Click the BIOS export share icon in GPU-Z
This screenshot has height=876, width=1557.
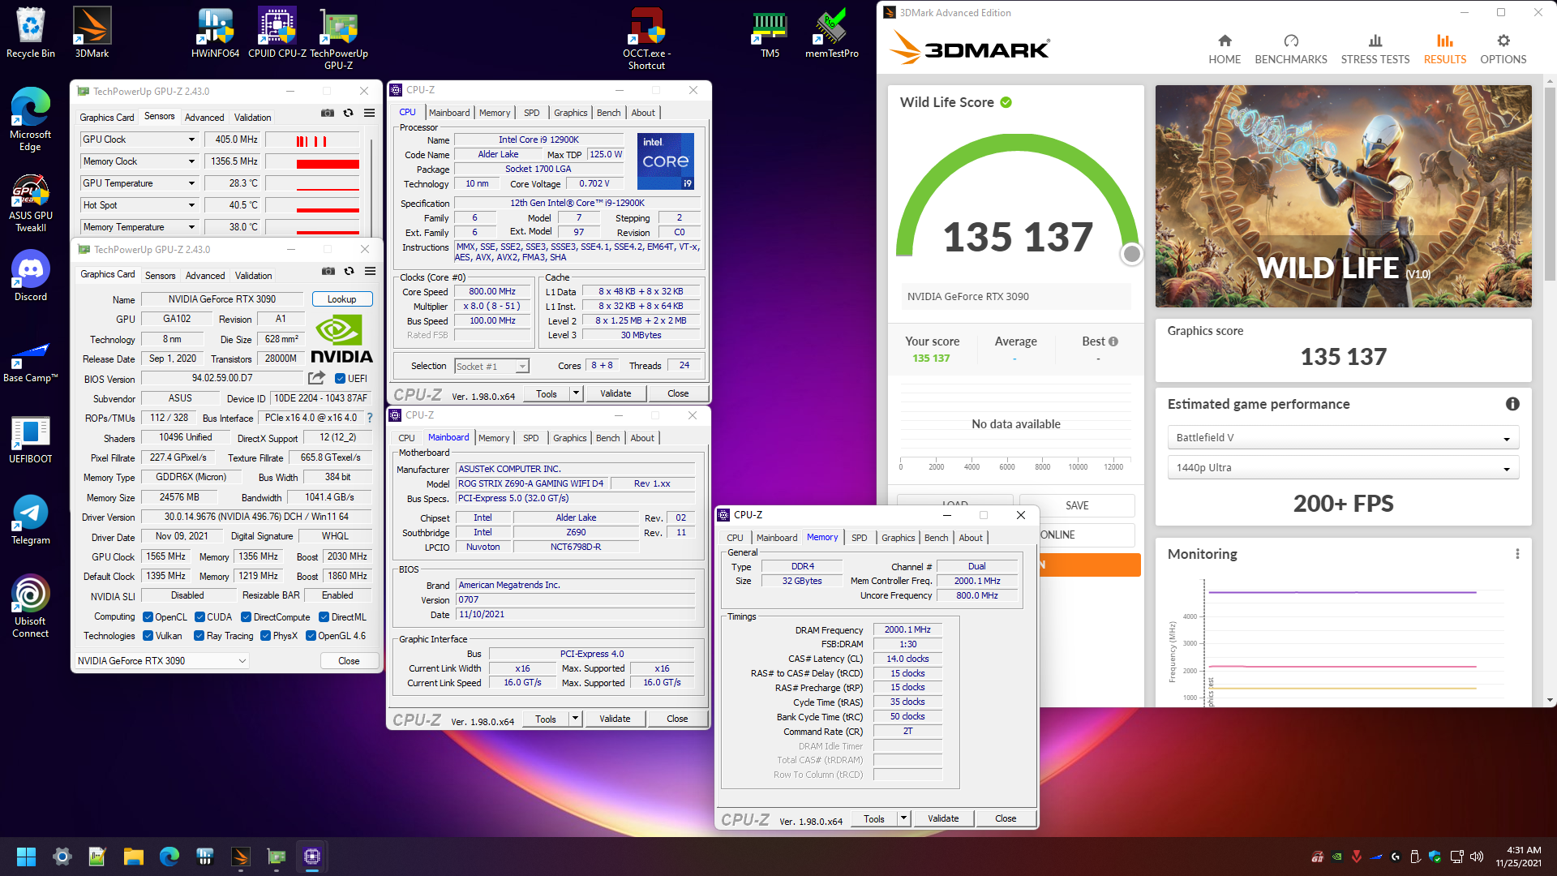[x=316, y=378]
